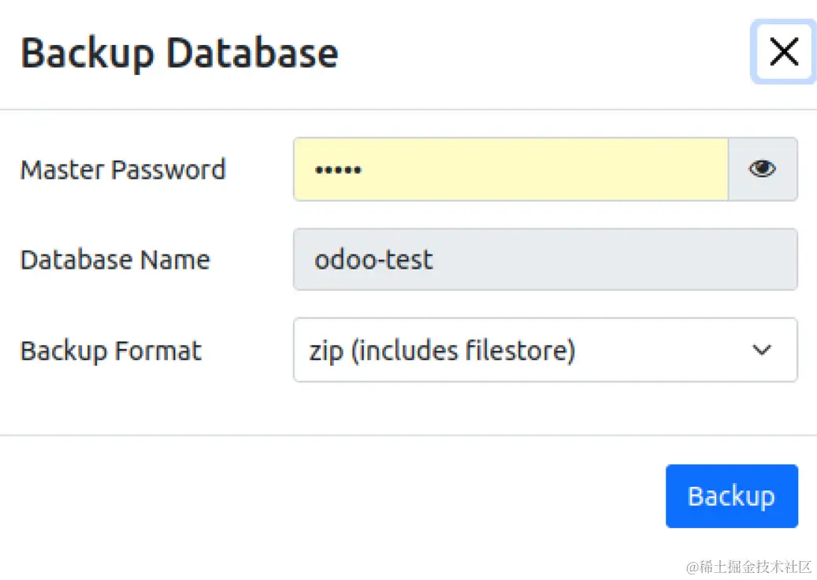The image size is (817, 580).
Task: Click the empty grey area right of odoo-test
Action: [x=615, y=260]
